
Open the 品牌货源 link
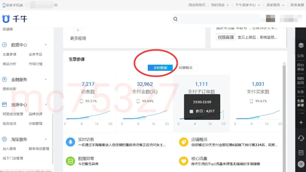pos(35,114)
